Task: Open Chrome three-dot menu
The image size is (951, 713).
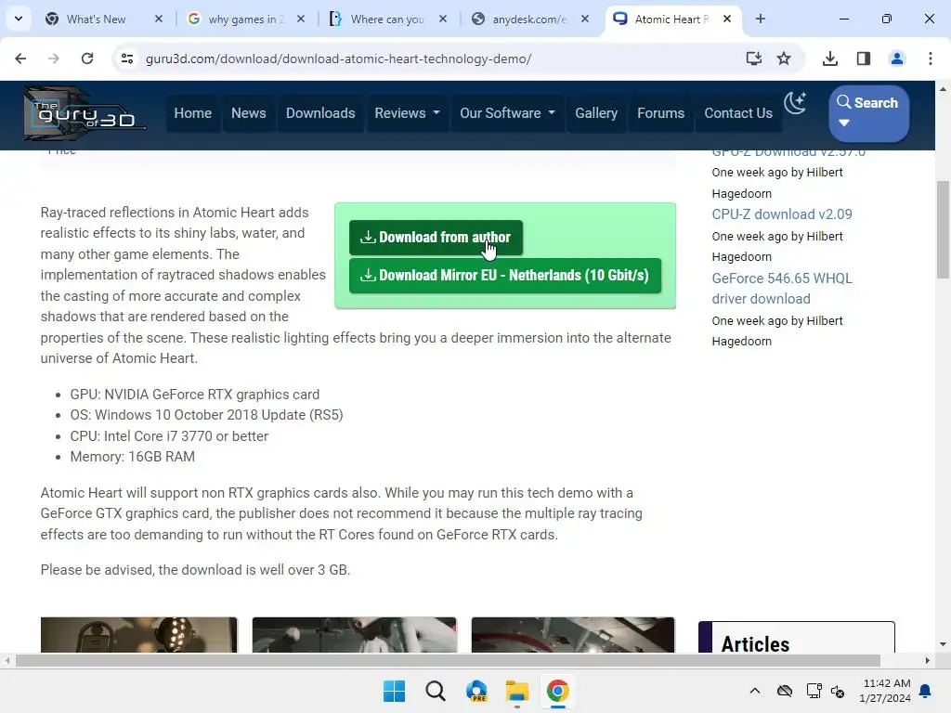Action: tap(931, 58)
